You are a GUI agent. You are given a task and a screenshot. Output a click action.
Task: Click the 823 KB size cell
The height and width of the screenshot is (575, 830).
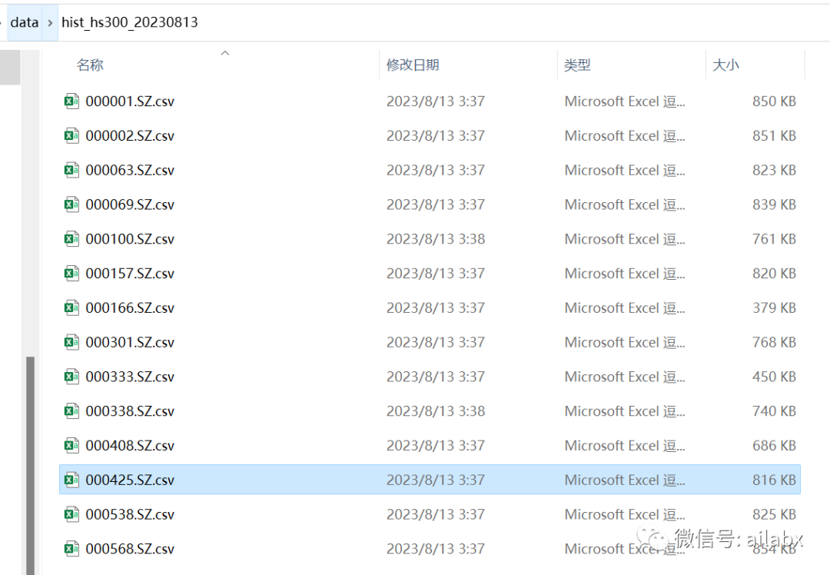pos(774,170)
